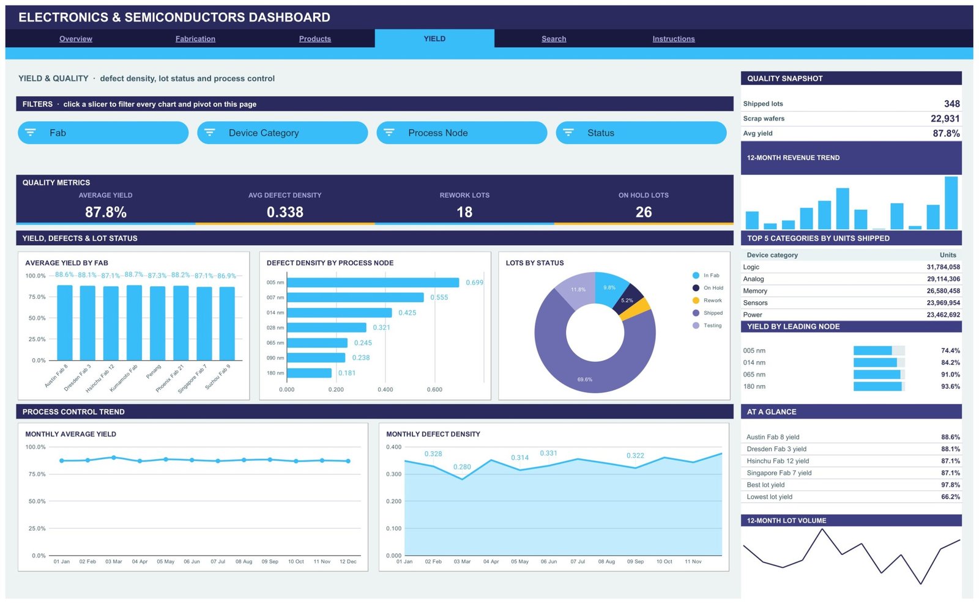Click the Dresden Fab 3 yield row

click(x=851, y=449)
